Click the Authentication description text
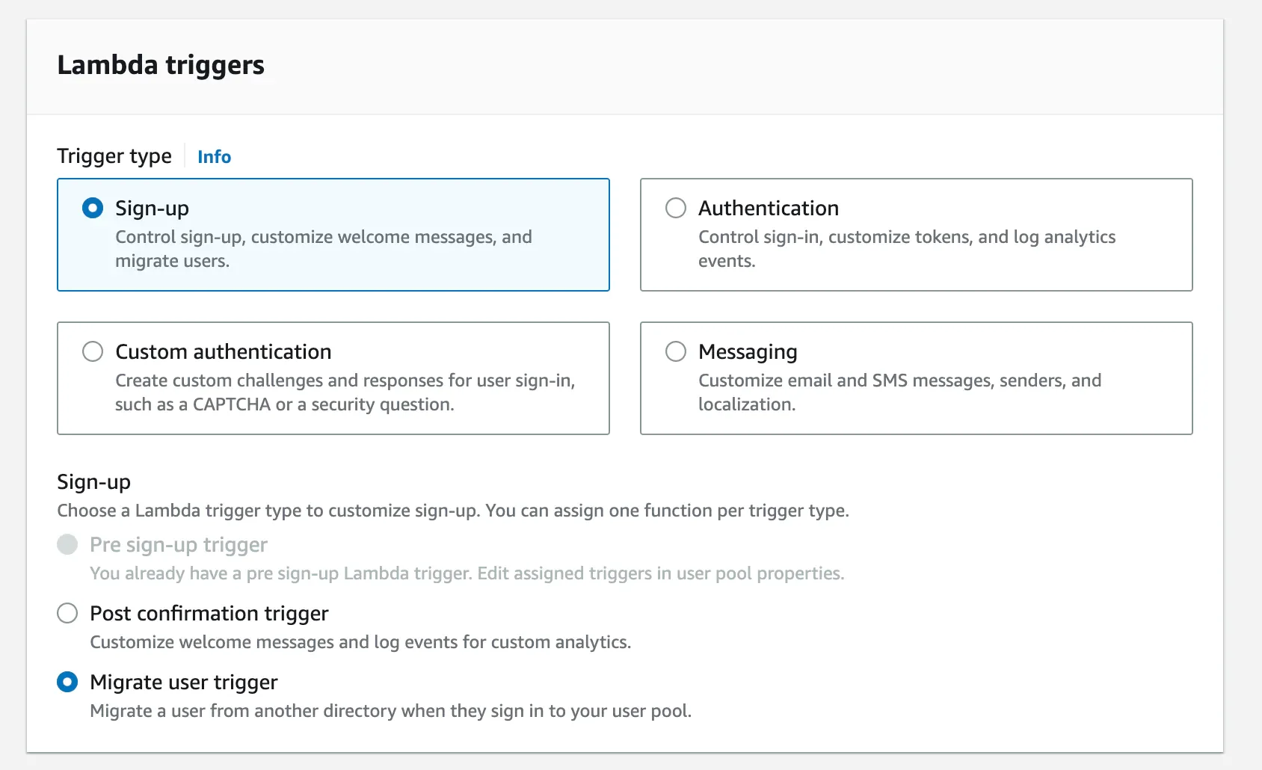This screenshot has height=770, width=1262. coord(906,249)
